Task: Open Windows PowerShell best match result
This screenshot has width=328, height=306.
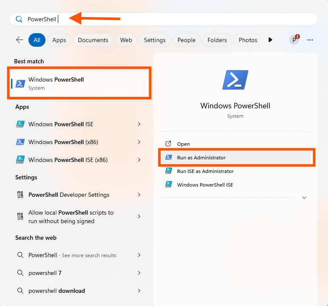Action: coord(79,83)
